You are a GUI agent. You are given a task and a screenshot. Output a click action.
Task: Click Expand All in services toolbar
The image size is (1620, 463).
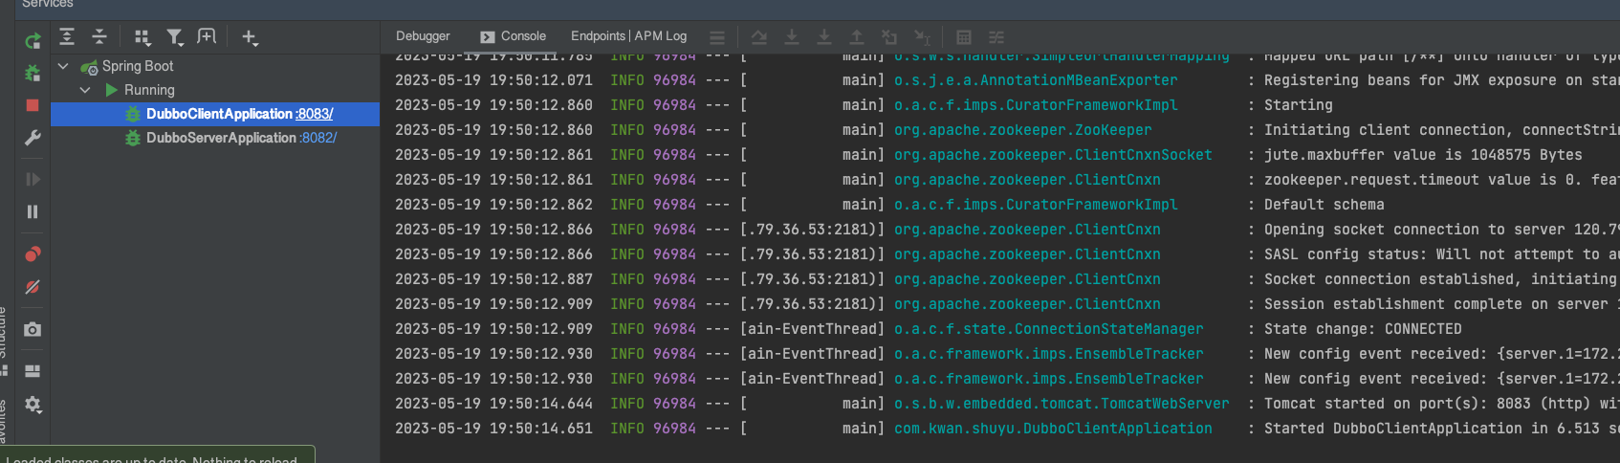point(67,37)
